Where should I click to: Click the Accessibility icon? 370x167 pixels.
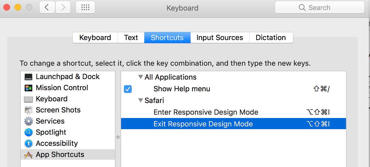(28, 144)
